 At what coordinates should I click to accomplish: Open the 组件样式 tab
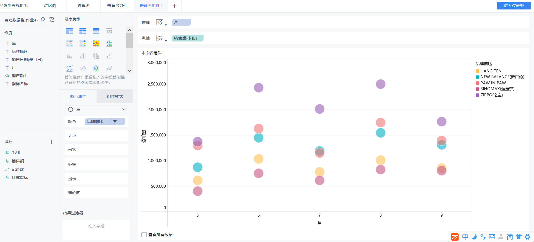[115, 96]
